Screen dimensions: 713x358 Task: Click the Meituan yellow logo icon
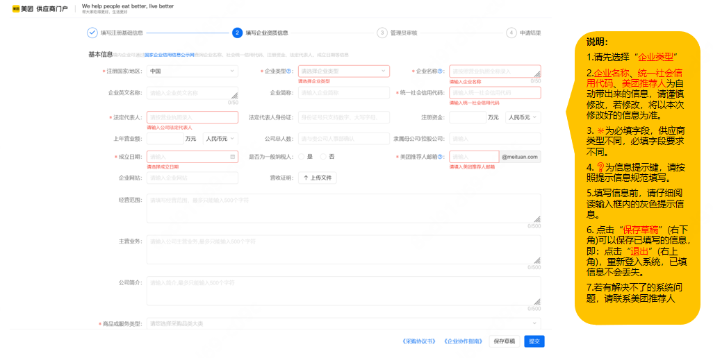click(16, 8)
